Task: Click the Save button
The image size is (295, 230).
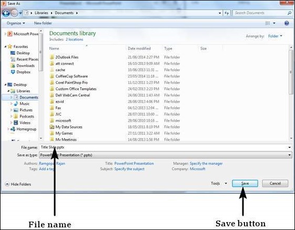Action: pyautogui.click(x=245, y=183)
